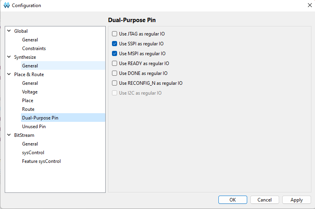Enable Use READY as regular IO

114,63
